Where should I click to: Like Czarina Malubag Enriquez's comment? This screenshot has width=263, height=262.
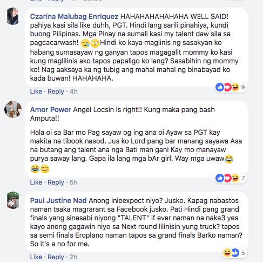(x=36, y=91)
